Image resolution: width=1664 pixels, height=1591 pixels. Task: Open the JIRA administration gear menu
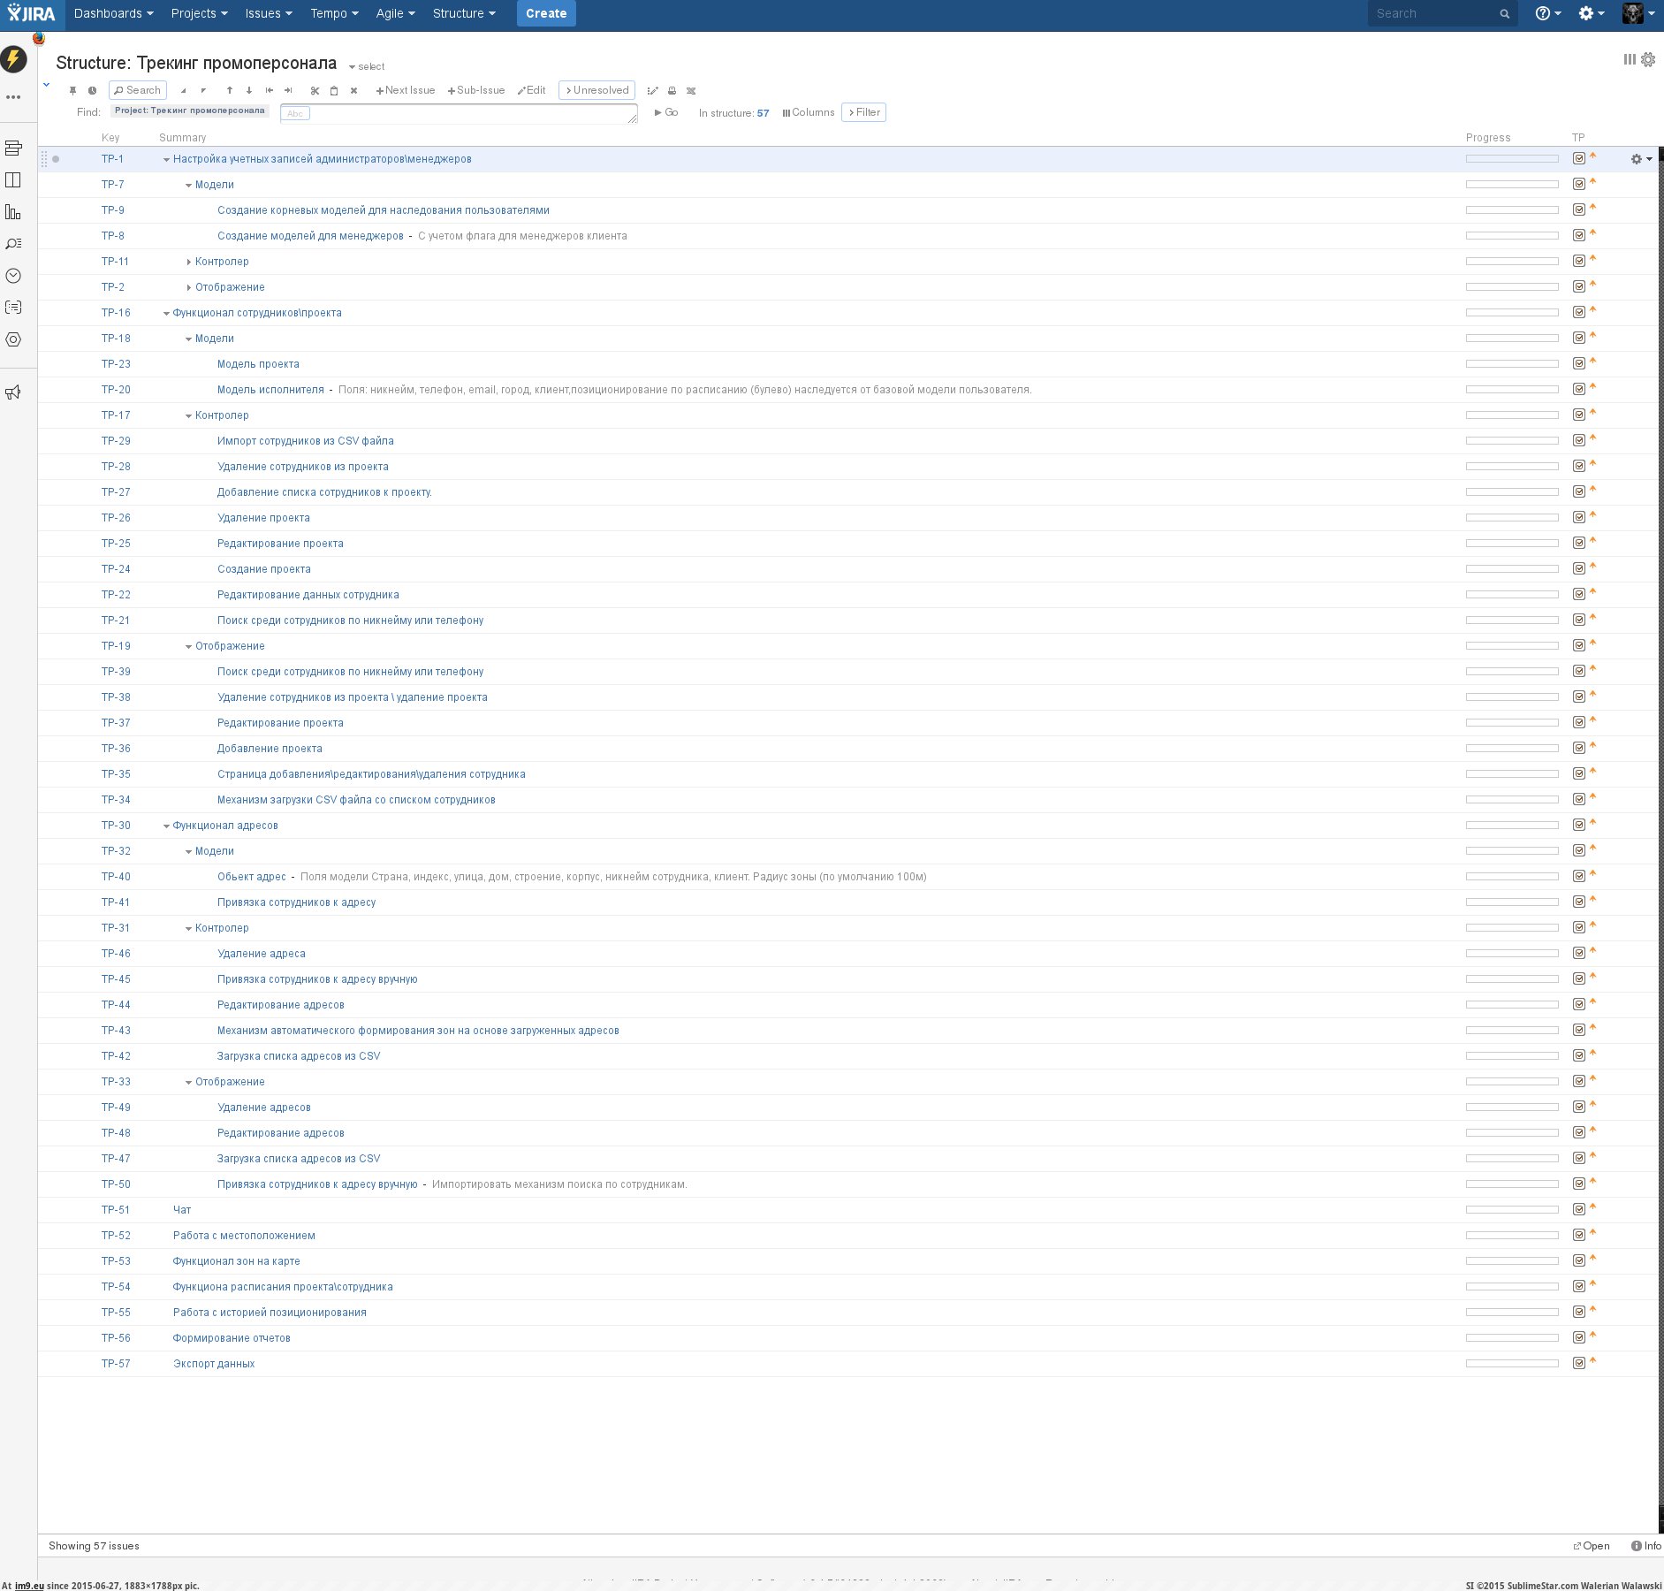pyautogui.click(x=1591, y=13)
